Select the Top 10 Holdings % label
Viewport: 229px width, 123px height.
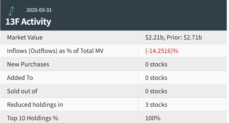point(32,118)
